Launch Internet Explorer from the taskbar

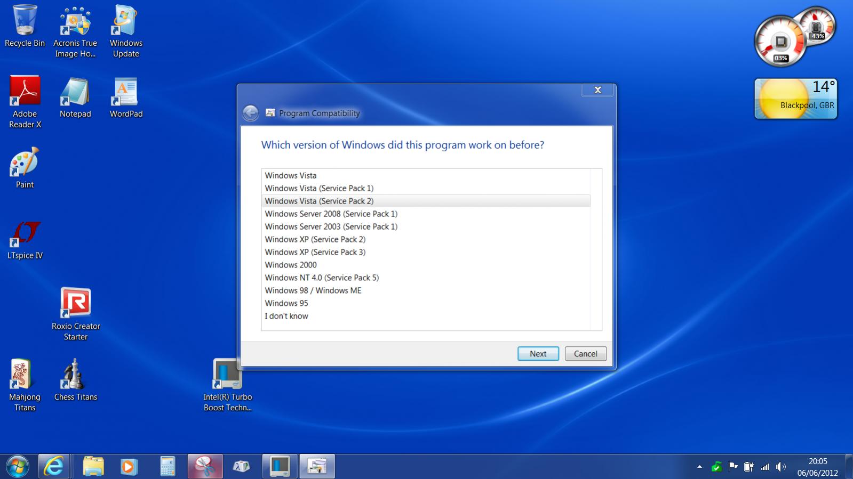[x=53, y=467]
